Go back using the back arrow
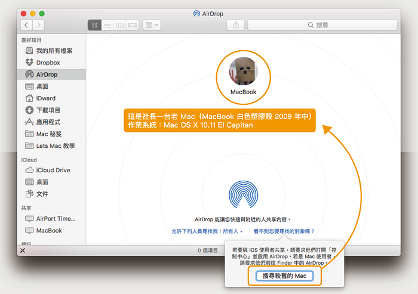 (x=27, y=25)
